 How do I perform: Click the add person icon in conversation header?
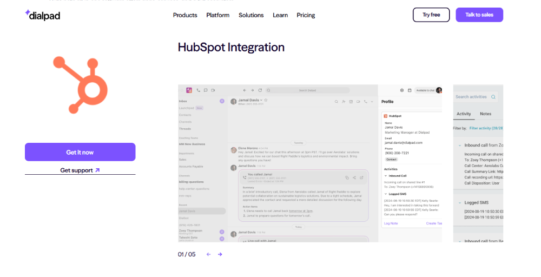pyautogui.click(x=344, y=102)
